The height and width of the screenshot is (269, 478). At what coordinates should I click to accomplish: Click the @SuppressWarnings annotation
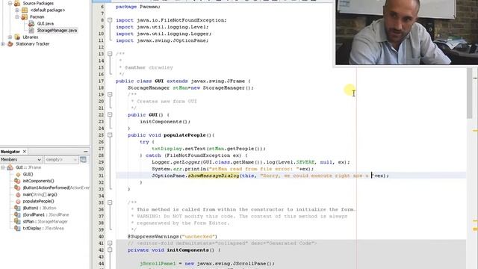tap(173, 236)
